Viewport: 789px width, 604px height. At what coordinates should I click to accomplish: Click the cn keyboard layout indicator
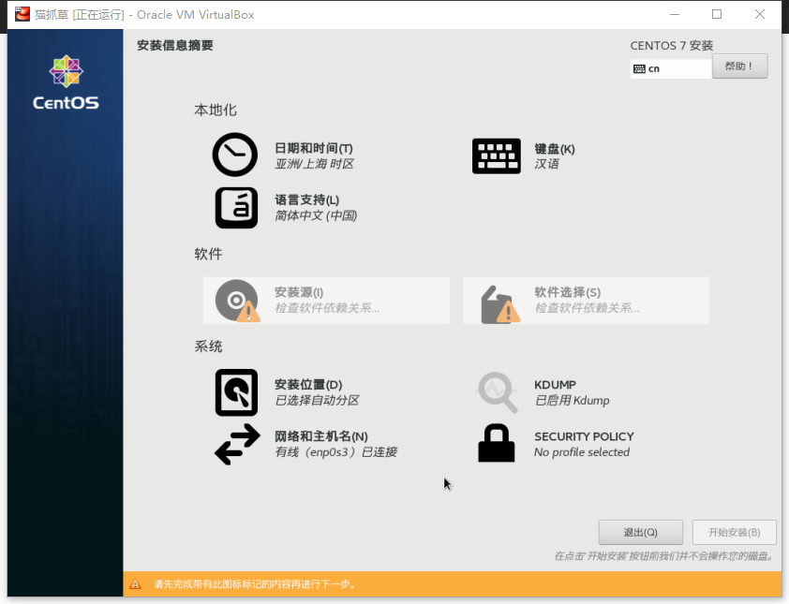671,69
